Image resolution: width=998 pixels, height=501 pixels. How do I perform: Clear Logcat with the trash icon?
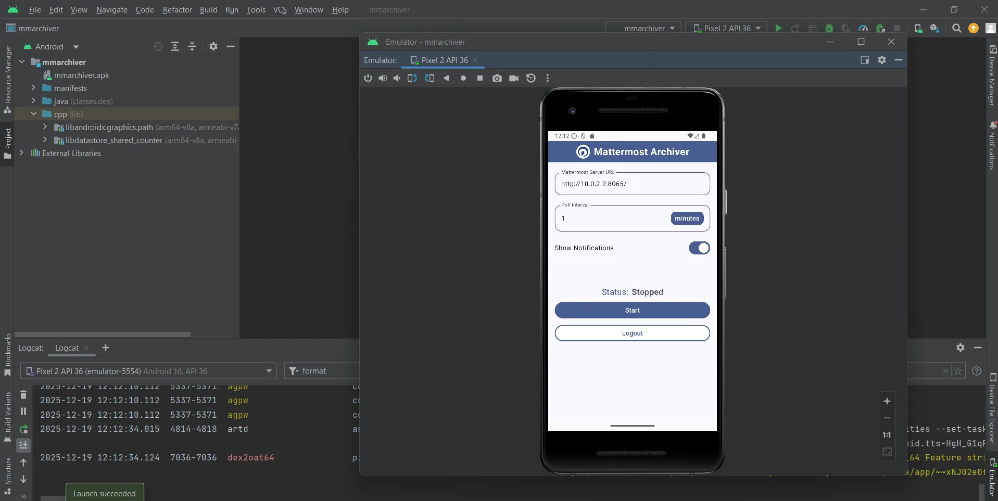23,394
